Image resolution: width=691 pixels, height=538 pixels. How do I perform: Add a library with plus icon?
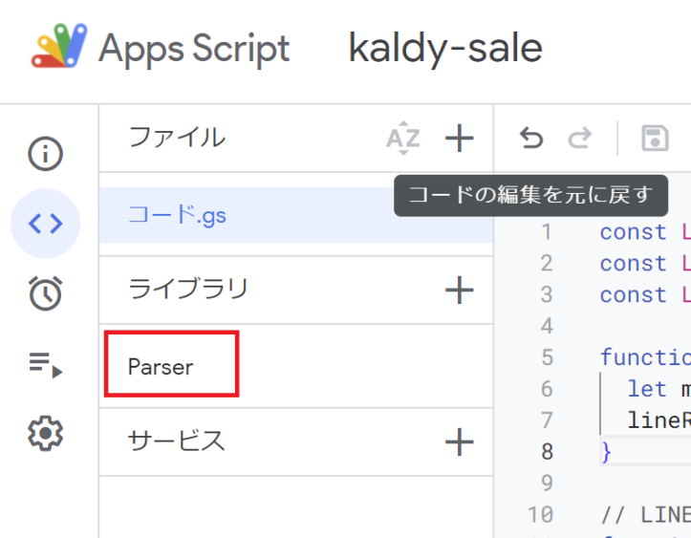(459, 291)
